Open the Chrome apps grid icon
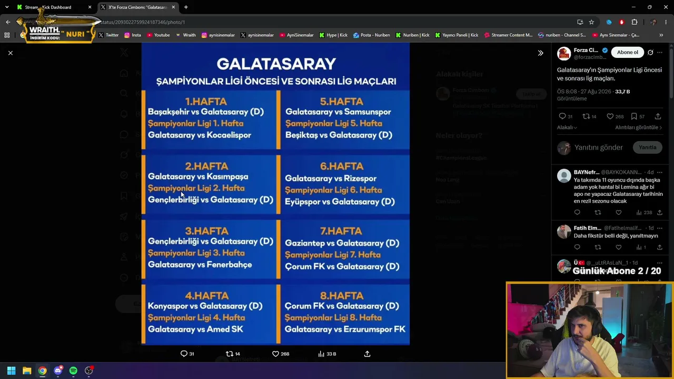Screen dimensions: 674x379 (7, 35)
